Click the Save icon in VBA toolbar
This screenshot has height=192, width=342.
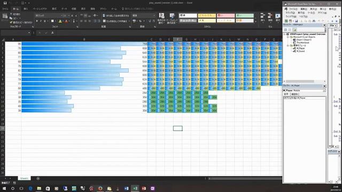click(297, 21)
